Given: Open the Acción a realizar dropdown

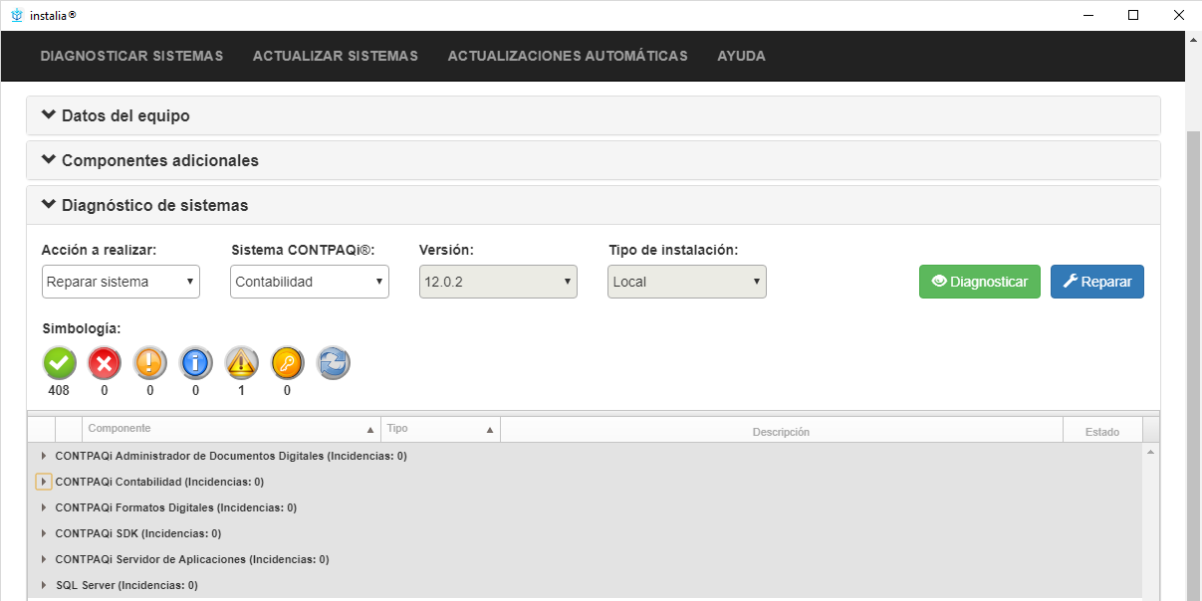Looking at the screenshot, I should pyautogui.click(x=120, y=282).
